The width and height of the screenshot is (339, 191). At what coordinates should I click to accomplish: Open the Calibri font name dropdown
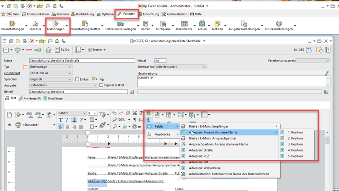point(84,113)
